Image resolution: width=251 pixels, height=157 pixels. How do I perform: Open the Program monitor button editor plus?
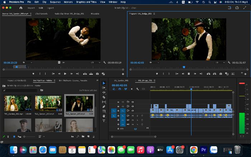(x=245, y=74)
